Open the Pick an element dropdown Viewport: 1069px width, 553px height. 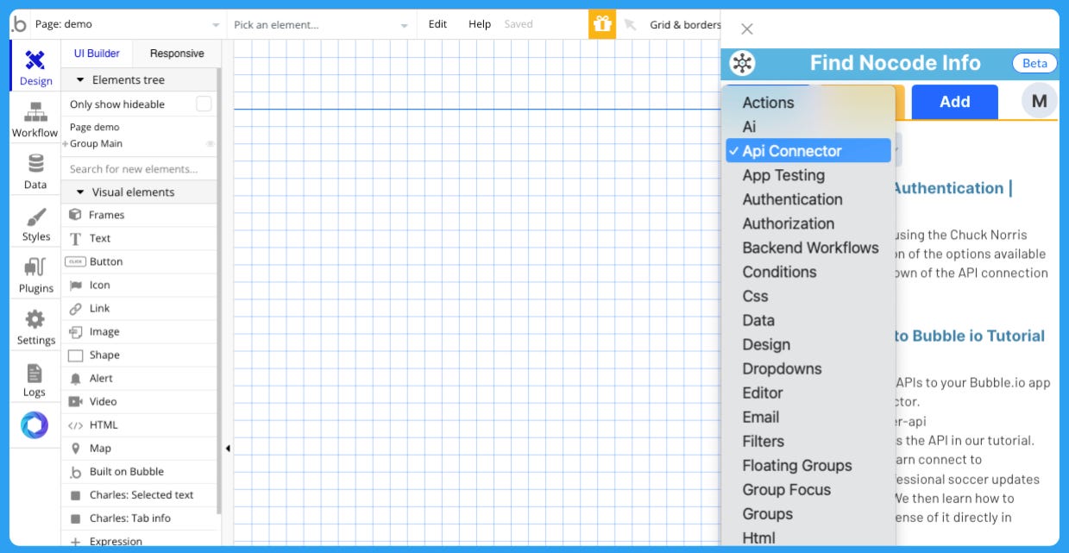click(x=321, y=24)
